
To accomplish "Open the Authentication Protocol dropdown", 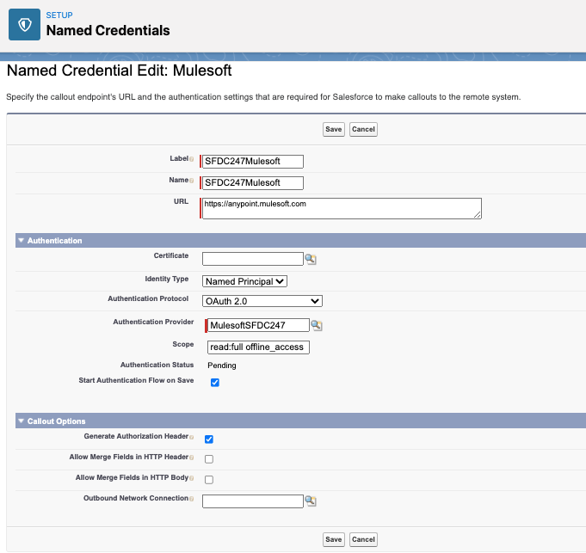I will click(x=262, y=301).
